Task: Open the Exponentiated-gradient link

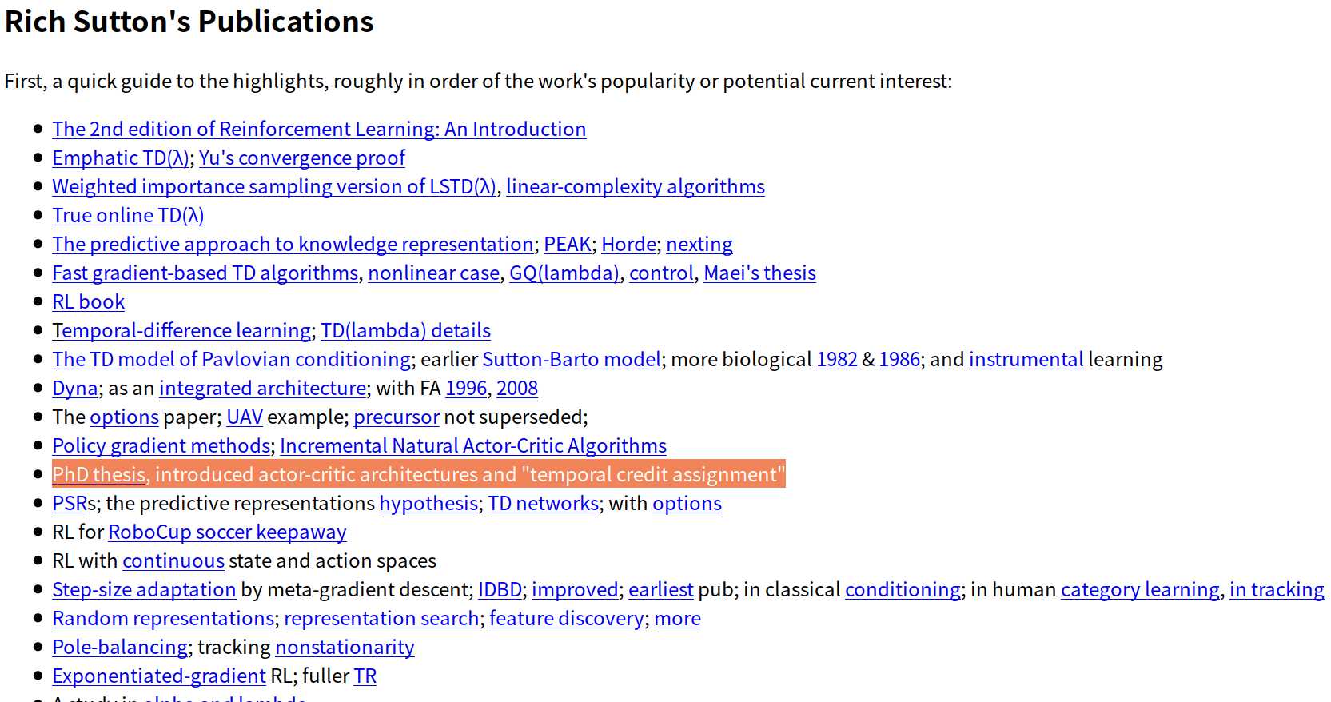Action: point(158,676)
